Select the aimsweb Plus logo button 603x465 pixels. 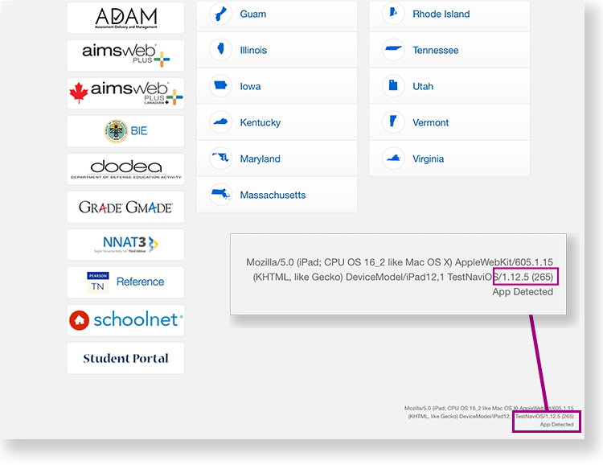[125, 56]
